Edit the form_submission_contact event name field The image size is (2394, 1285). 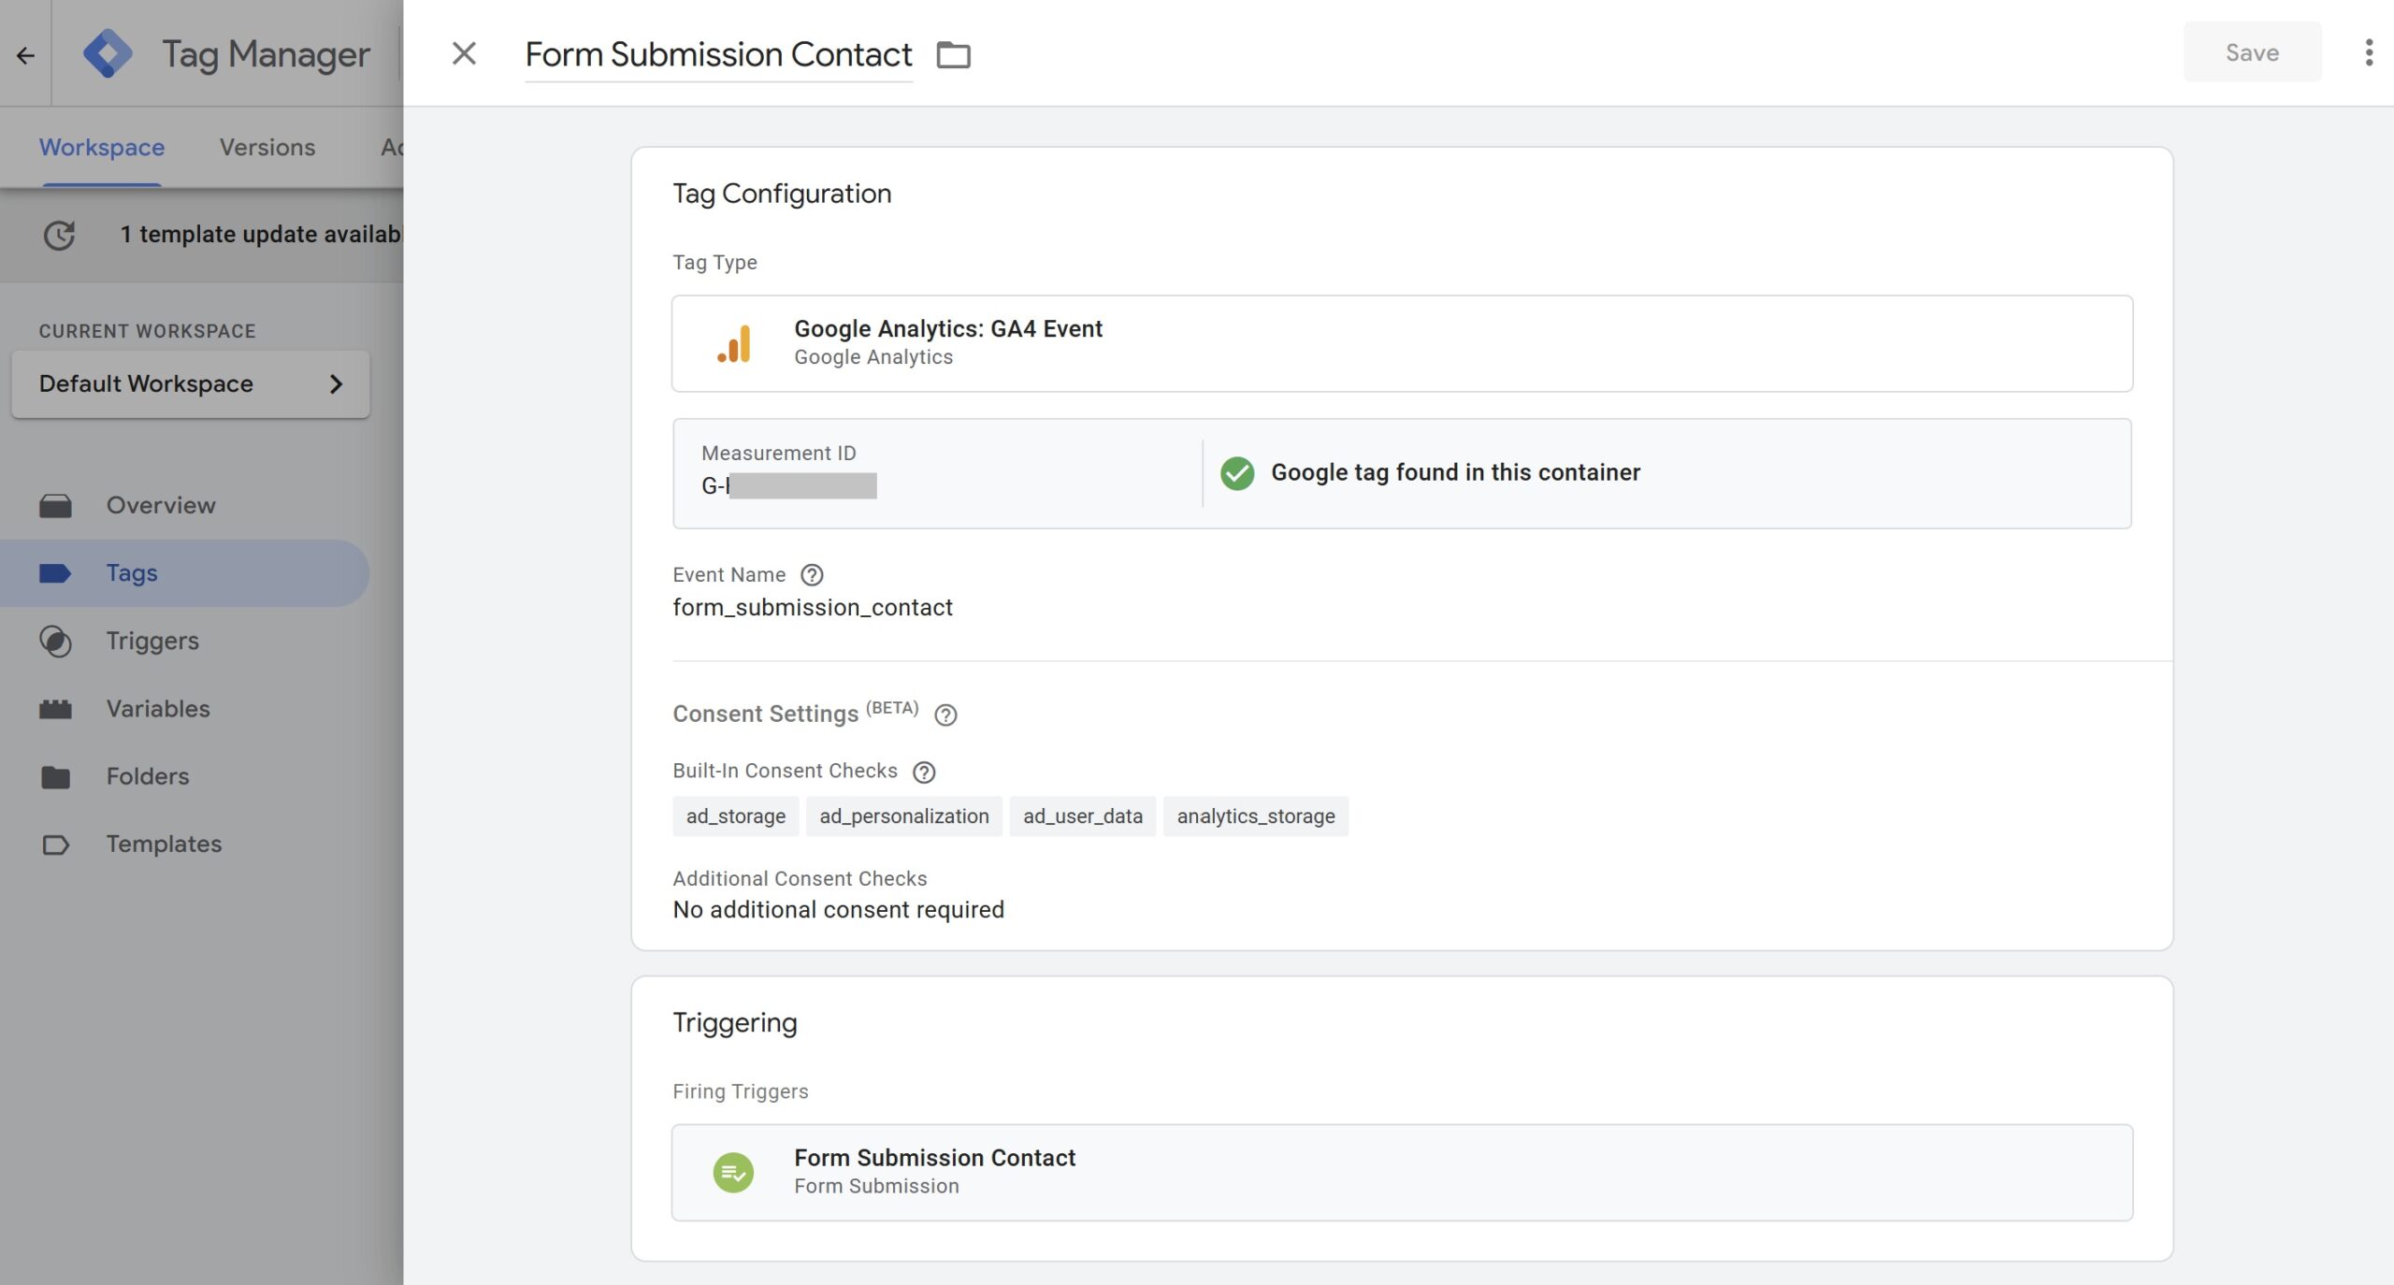coord(812,606)
